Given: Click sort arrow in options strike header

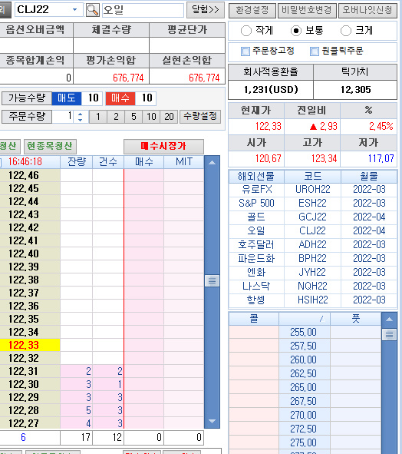Looking at the screenshot, I should coord(322,319).
